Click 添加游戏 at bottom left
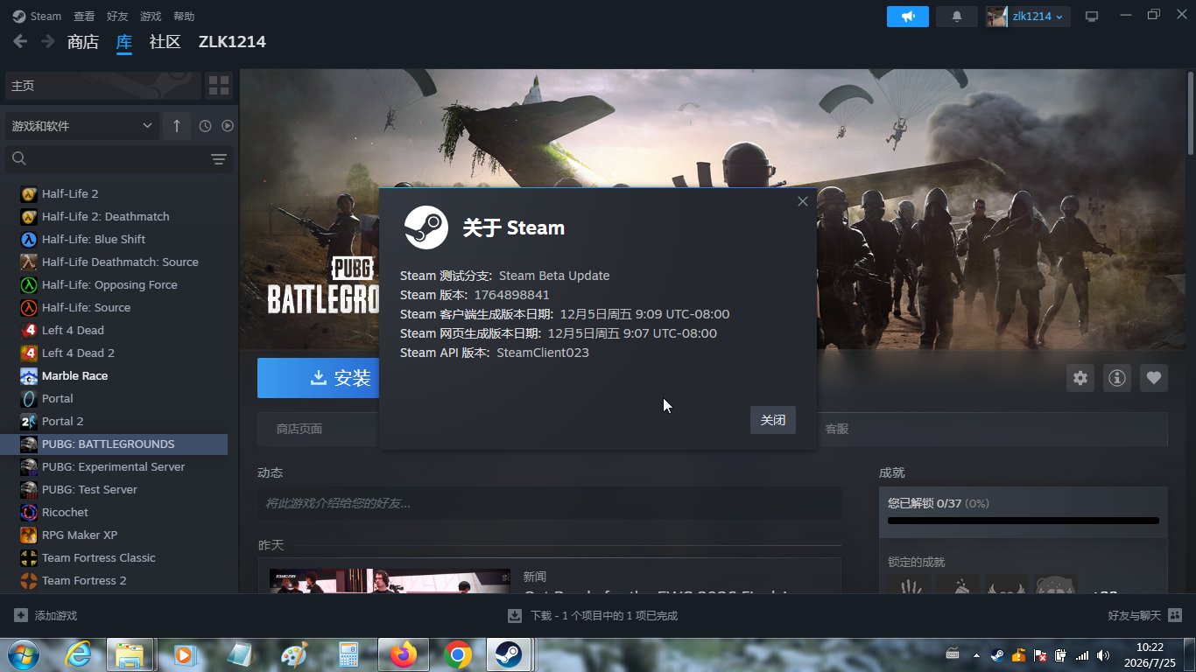Image resolution: width=1196 pixels, height=672 pixels. coord(56,615)
